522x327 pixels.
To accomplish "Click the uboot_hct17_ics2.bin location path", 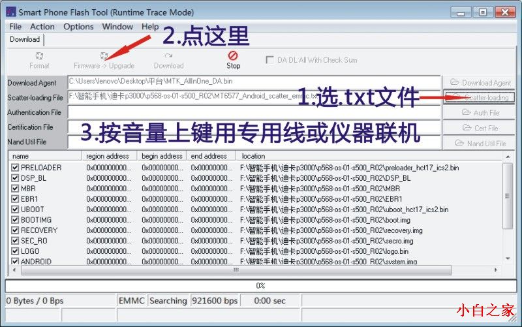I will pos(345,210).
